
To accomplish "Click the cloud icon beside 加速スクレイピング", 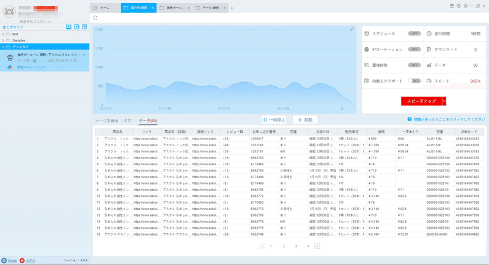I will click(x=10, y=67).
